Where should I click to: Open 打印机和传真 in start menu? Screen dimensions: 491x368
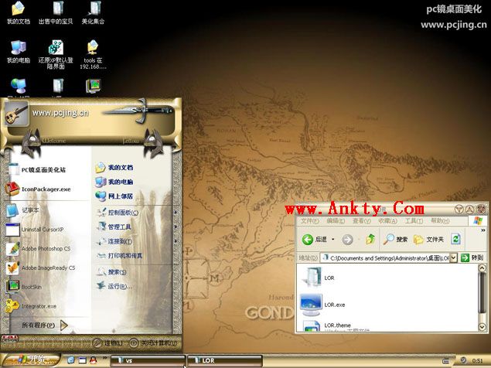pyautogui.click(x=120, y=256)
